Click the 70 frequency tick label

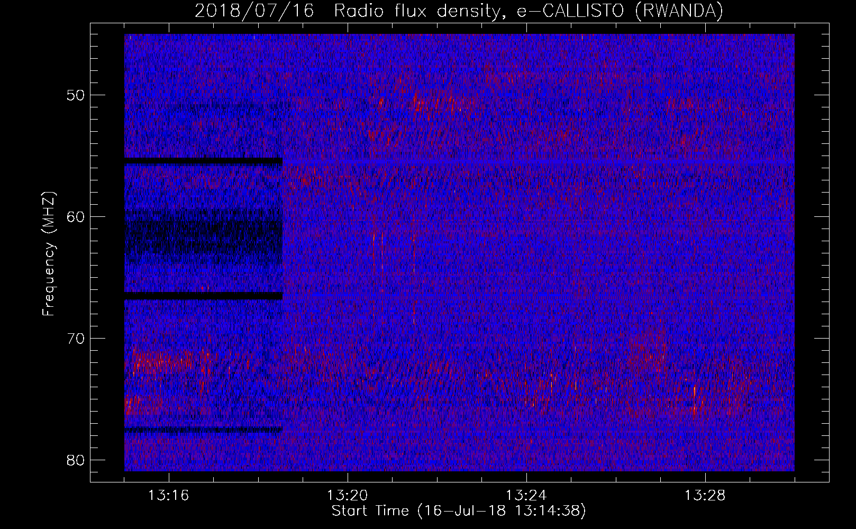[77, 339]
